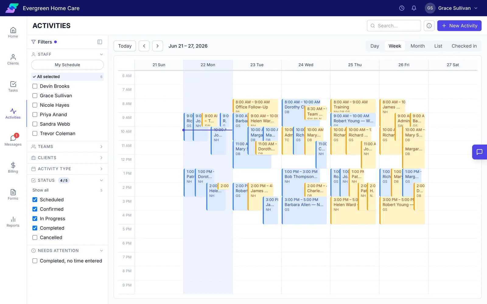Click the Evergreen Home Care logo
The image size is (487, 304).
point(12,8)
